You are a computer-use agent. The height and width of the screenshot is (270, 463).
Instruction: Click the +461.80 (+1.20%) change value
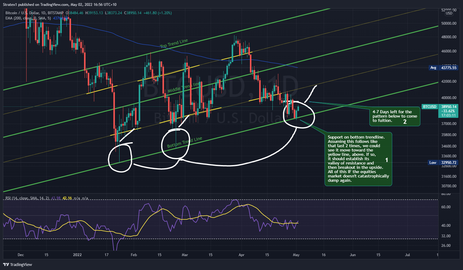(x=158, y=13)
